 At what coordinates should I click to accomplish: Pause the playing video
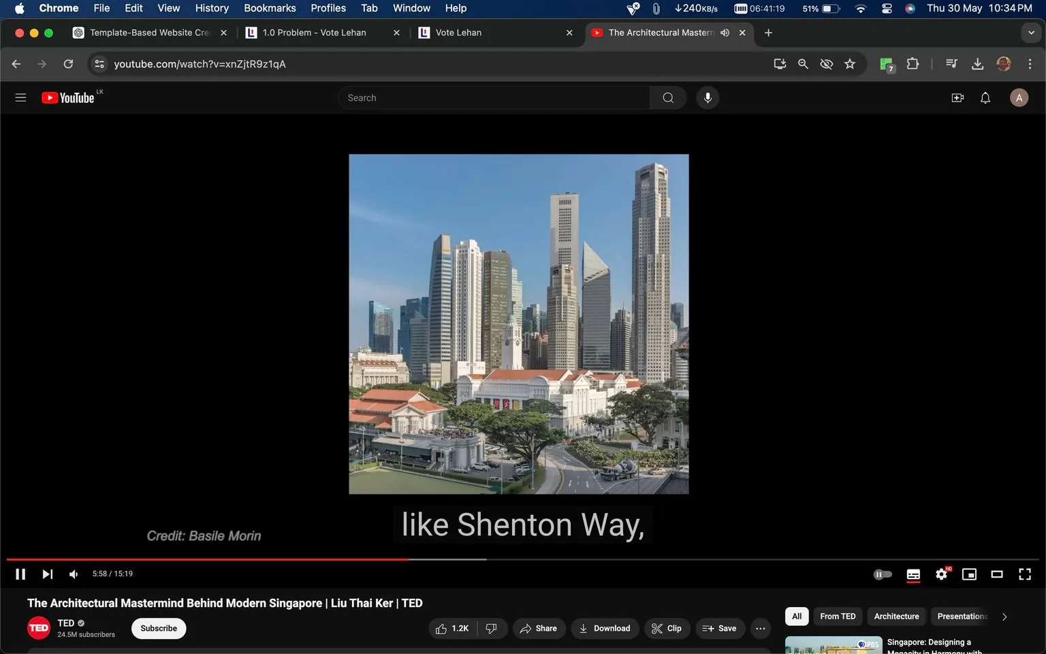(x=20, y=574)
